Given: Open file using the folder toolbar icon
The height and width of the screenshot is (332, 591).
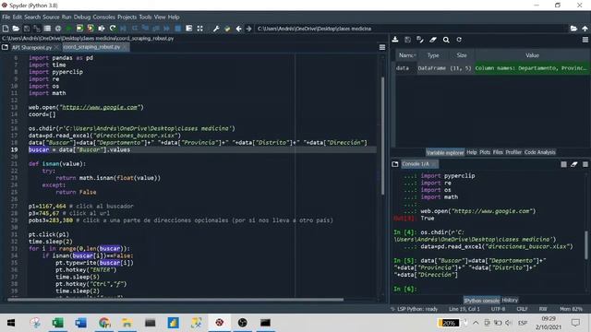Looking at the screenshot, I should click(x=16, y=29).
